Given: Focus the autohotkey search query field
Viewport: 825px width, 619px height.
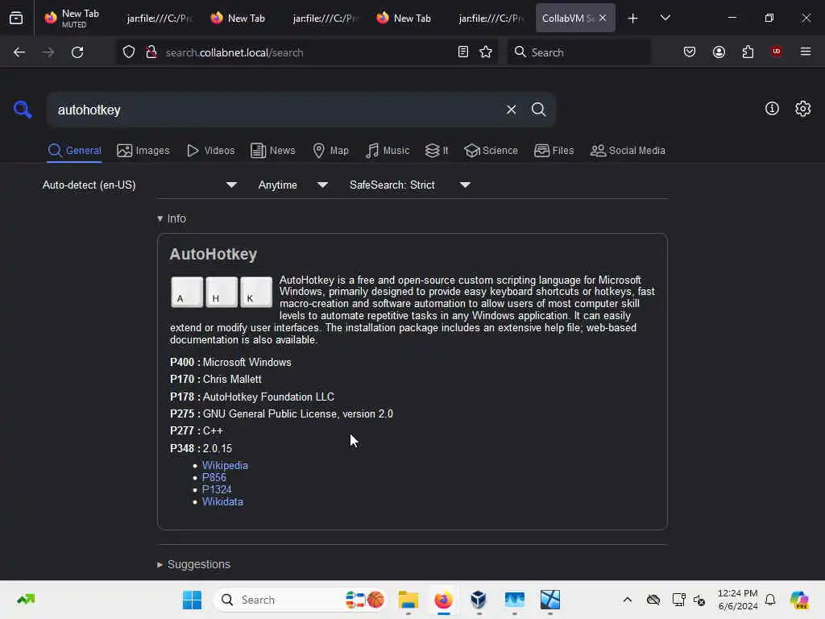Looking at the screenshot, I should pos(276,110).
